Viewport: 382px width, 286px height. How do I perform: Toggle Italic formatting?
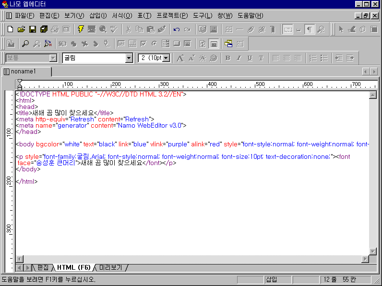click(239, 58)
